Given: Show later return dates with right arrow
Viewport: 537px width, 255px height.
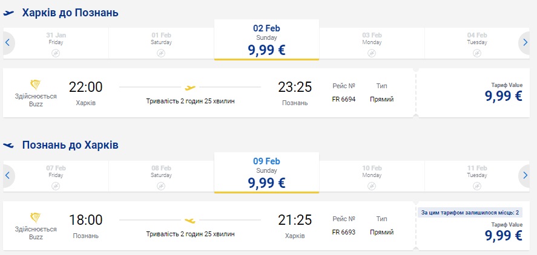Looking at the screenshot, I should pyautogui.click(x=525, y=175).
